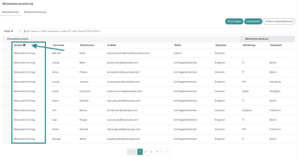Go to page 4 of the list

point(157,152)
